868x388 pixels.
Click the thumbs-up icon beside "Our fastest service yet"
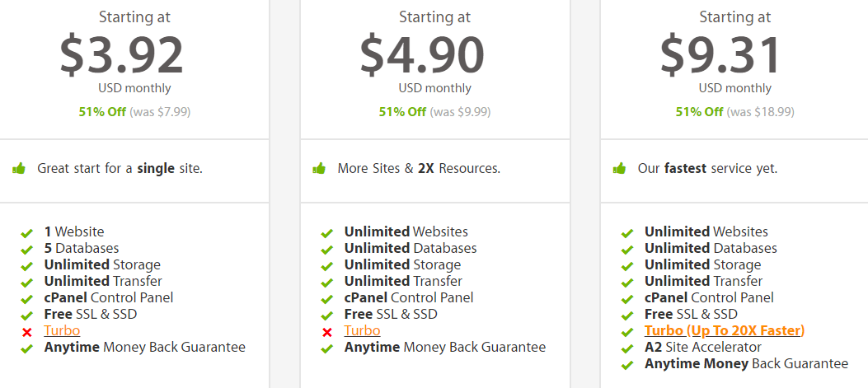click(x=619, y=169)
